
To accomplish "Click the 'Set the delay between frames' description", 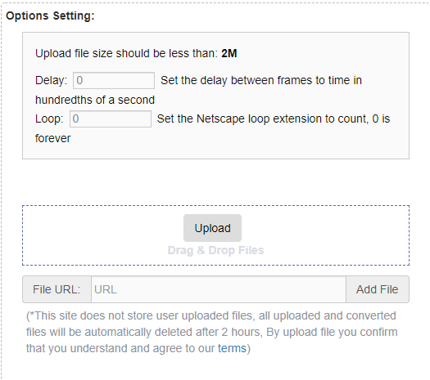I will click(x=261, y=80).
